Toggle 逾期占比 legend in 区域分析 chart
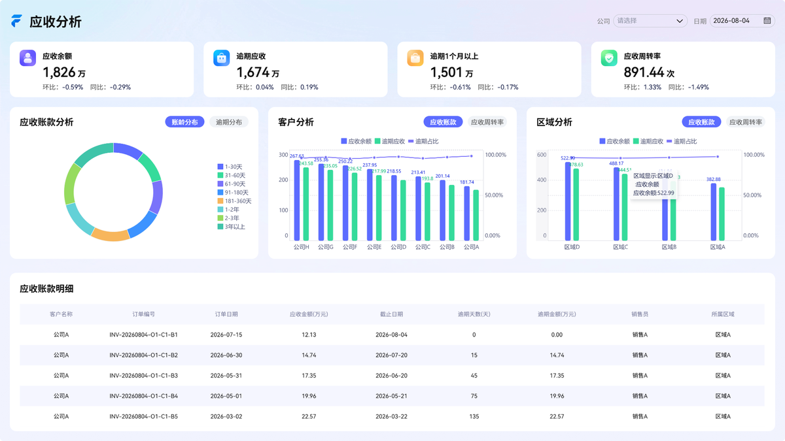The width and height of the screenshot is (785, 441). 682,141
